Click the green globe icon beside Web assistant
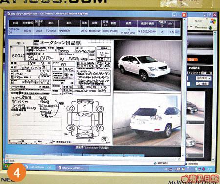Screen dimensions: 220x184 point(210,28)
